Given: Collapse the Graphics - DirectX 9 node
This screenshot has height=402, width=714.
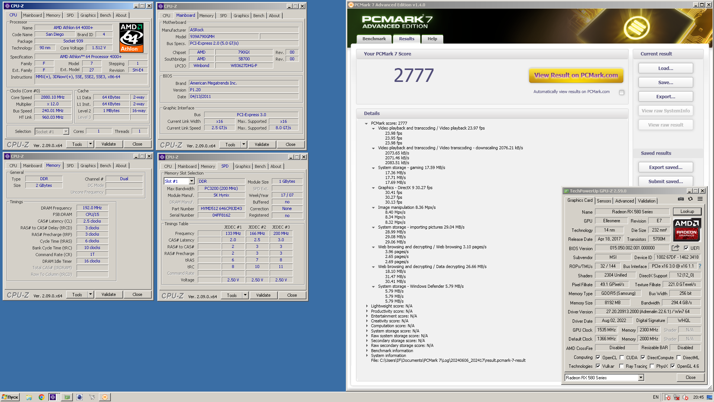Looking at the screenshot, I should click(373, 188).
